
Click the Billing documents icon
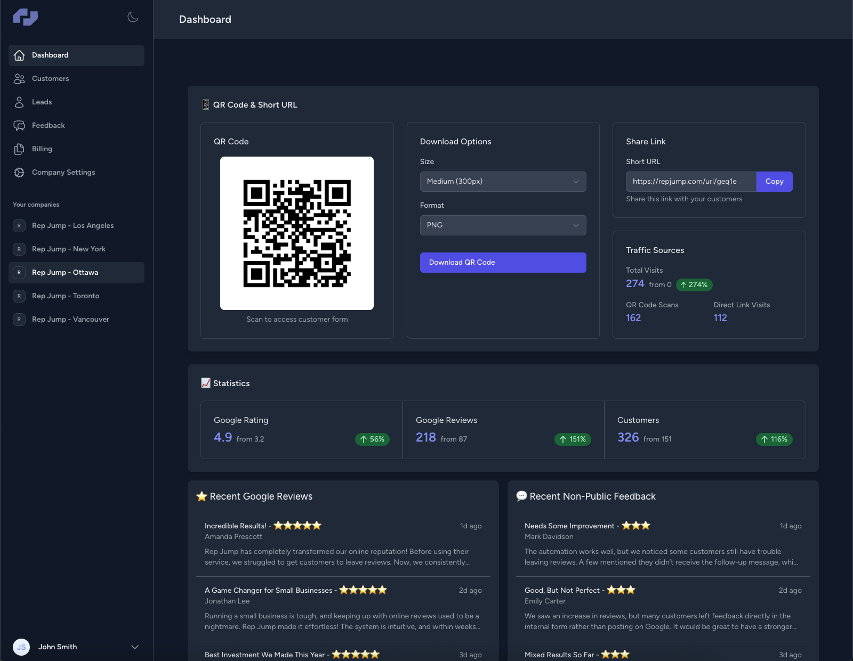coord(19,149)
